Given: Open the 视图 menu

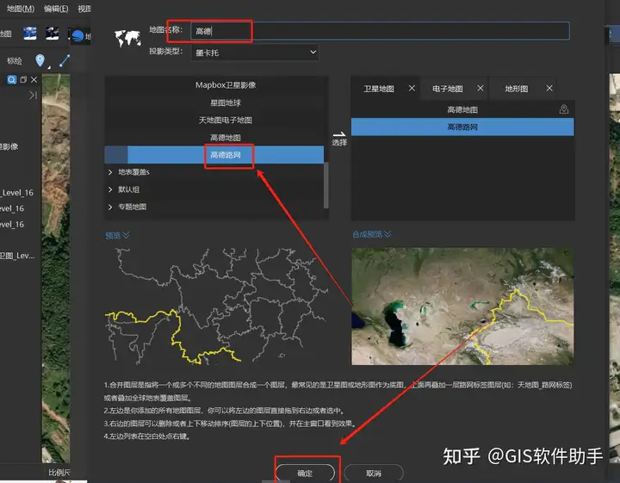Looking at the screenshot, I should (x=84, y=9).
